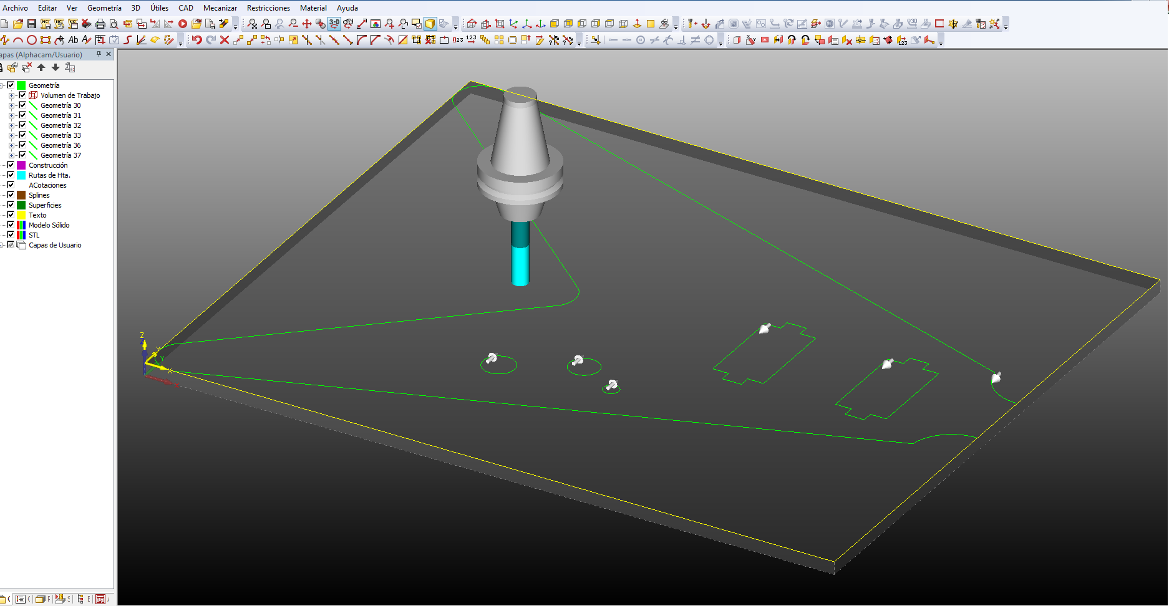Select the Ab text tool
1169x606 pixels.
coord(73,40)
